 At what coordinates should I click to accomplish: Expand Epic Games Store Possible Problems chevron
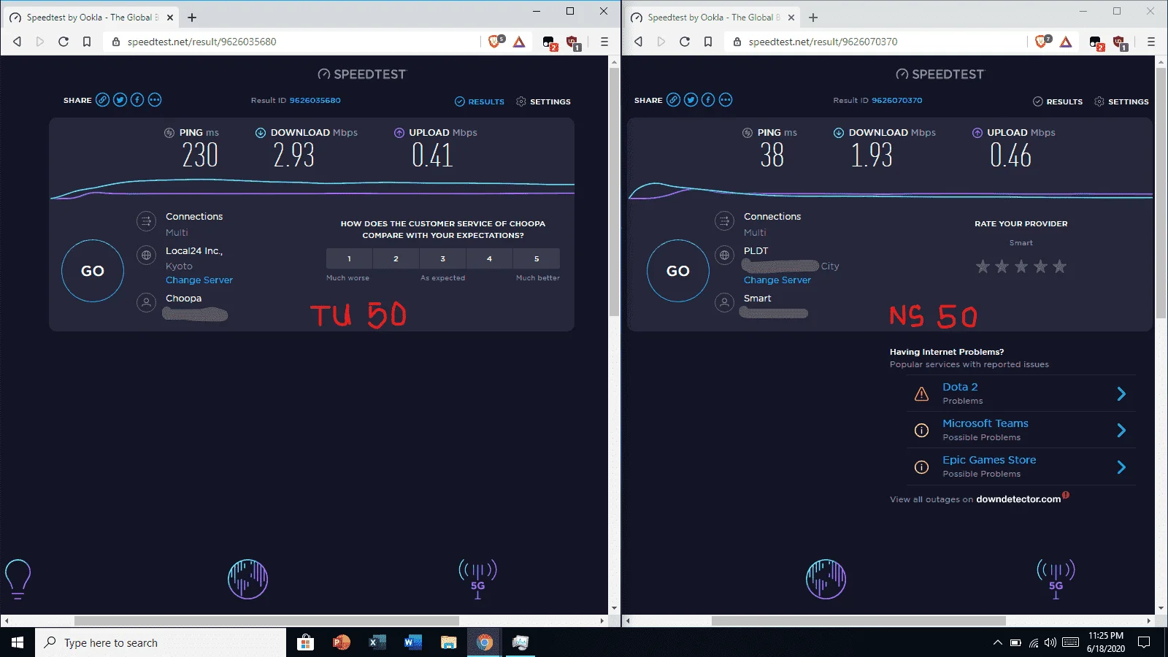point(1121,467)
